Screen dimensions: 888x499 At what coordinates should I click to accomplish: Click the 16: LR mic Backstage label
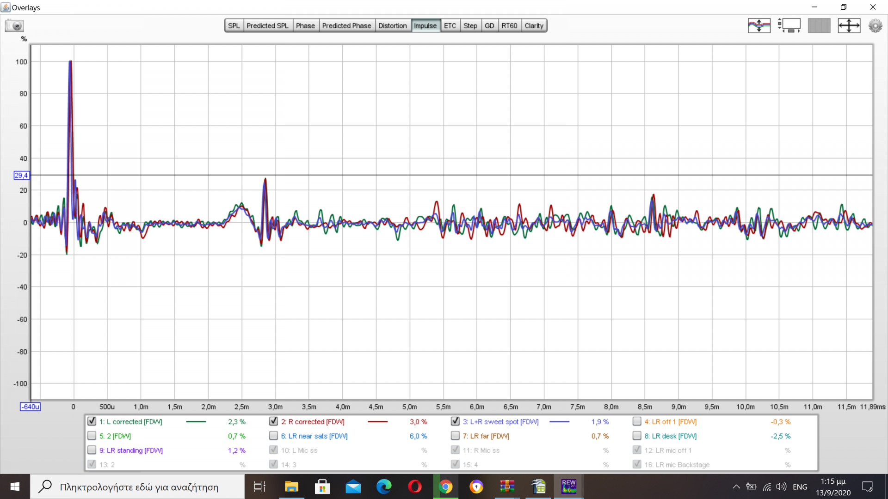(677, 465)
